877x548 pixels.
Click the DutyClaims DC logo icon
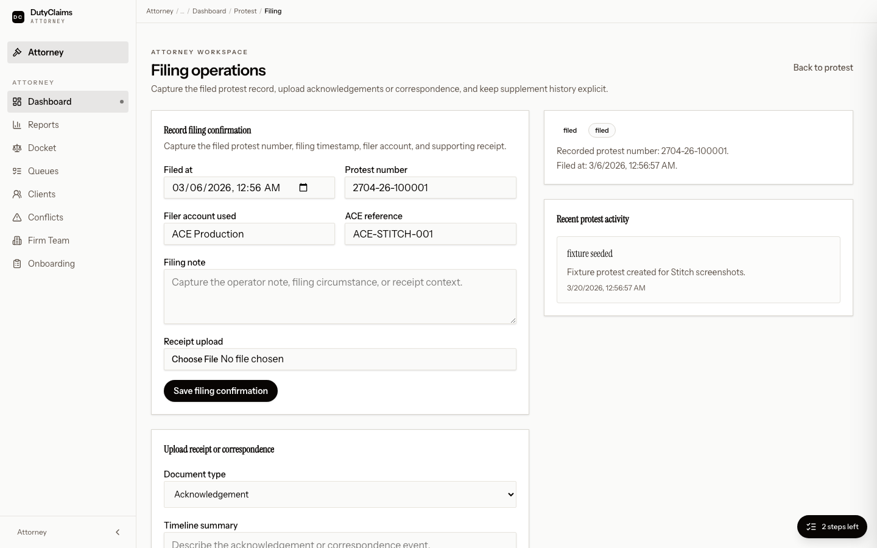18,17
